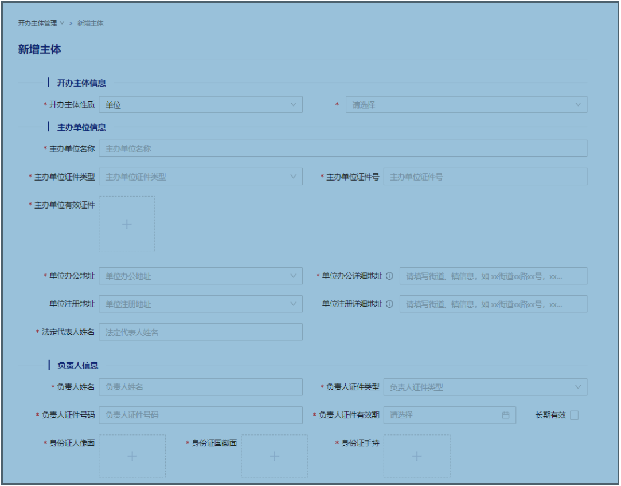
Task: Open the 开办主体性质 dropdown
Action: [200, 105]
